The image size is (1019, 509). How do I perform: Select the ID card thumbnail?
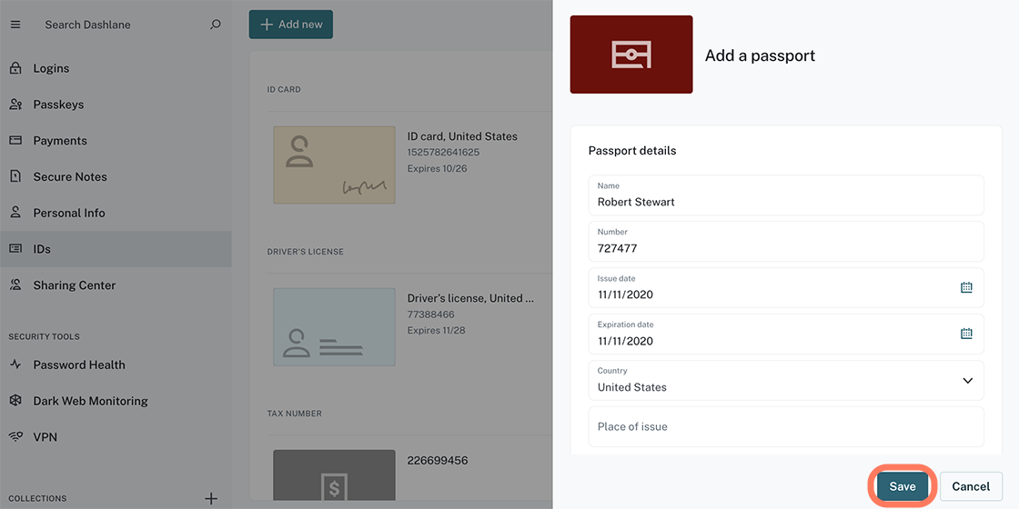[334, 165]
